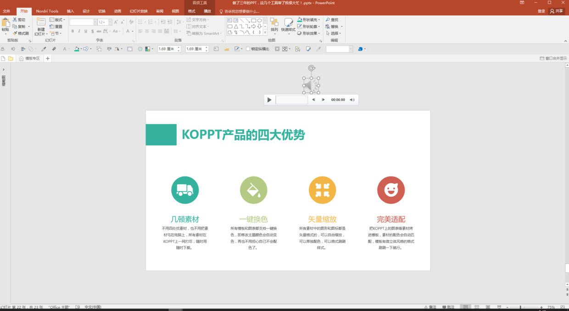569x311 pixels.
Task: Switch to the Insert (插入) tab
Action: pos(70,11)
